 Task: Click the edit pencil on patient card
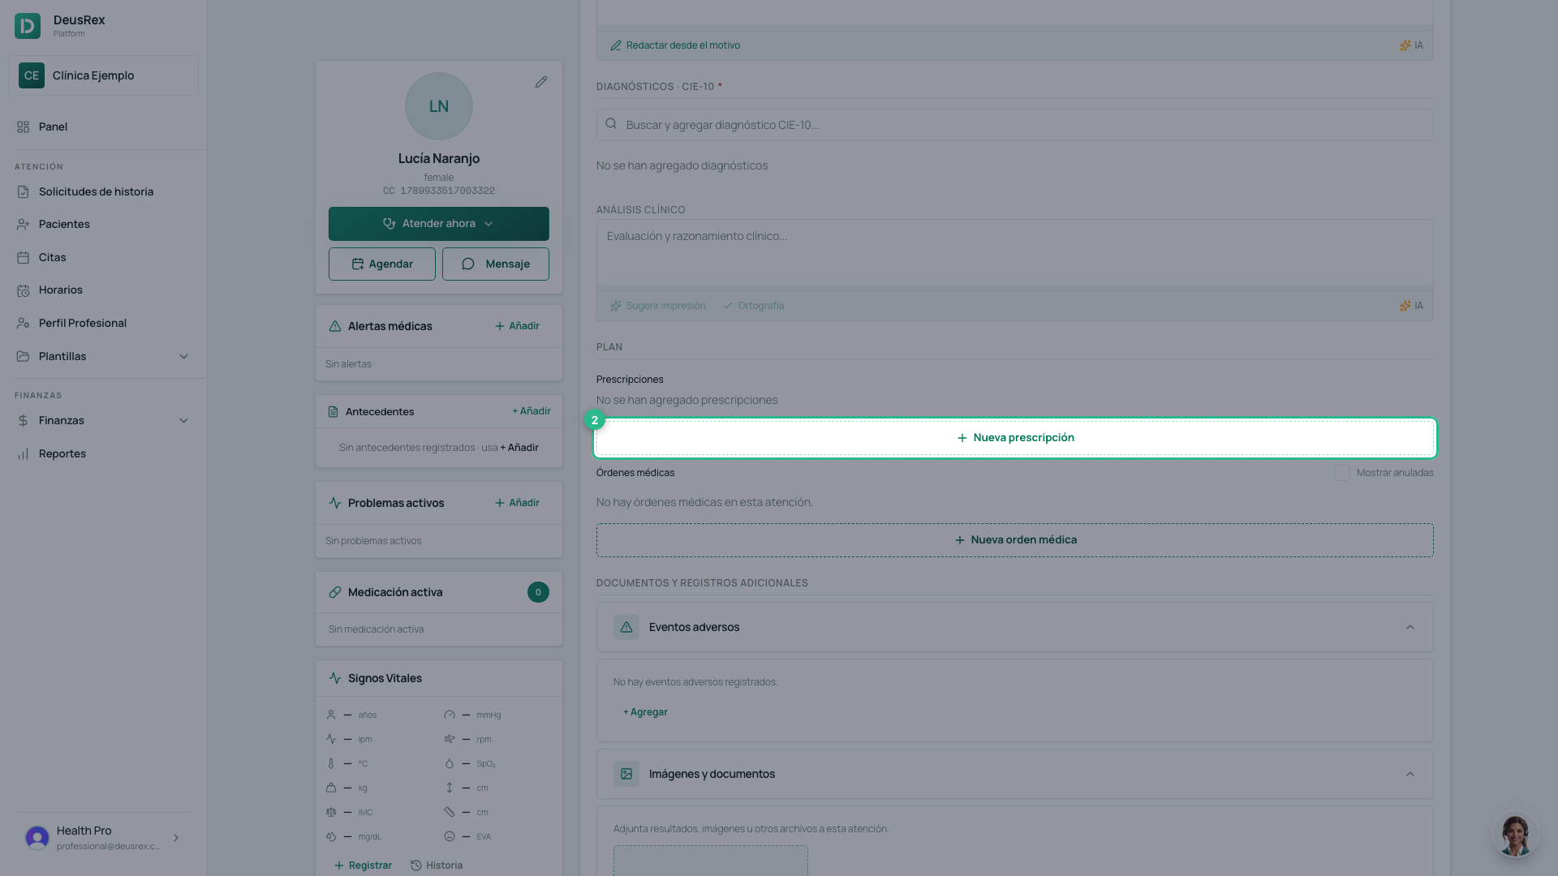tap(541, 82)
